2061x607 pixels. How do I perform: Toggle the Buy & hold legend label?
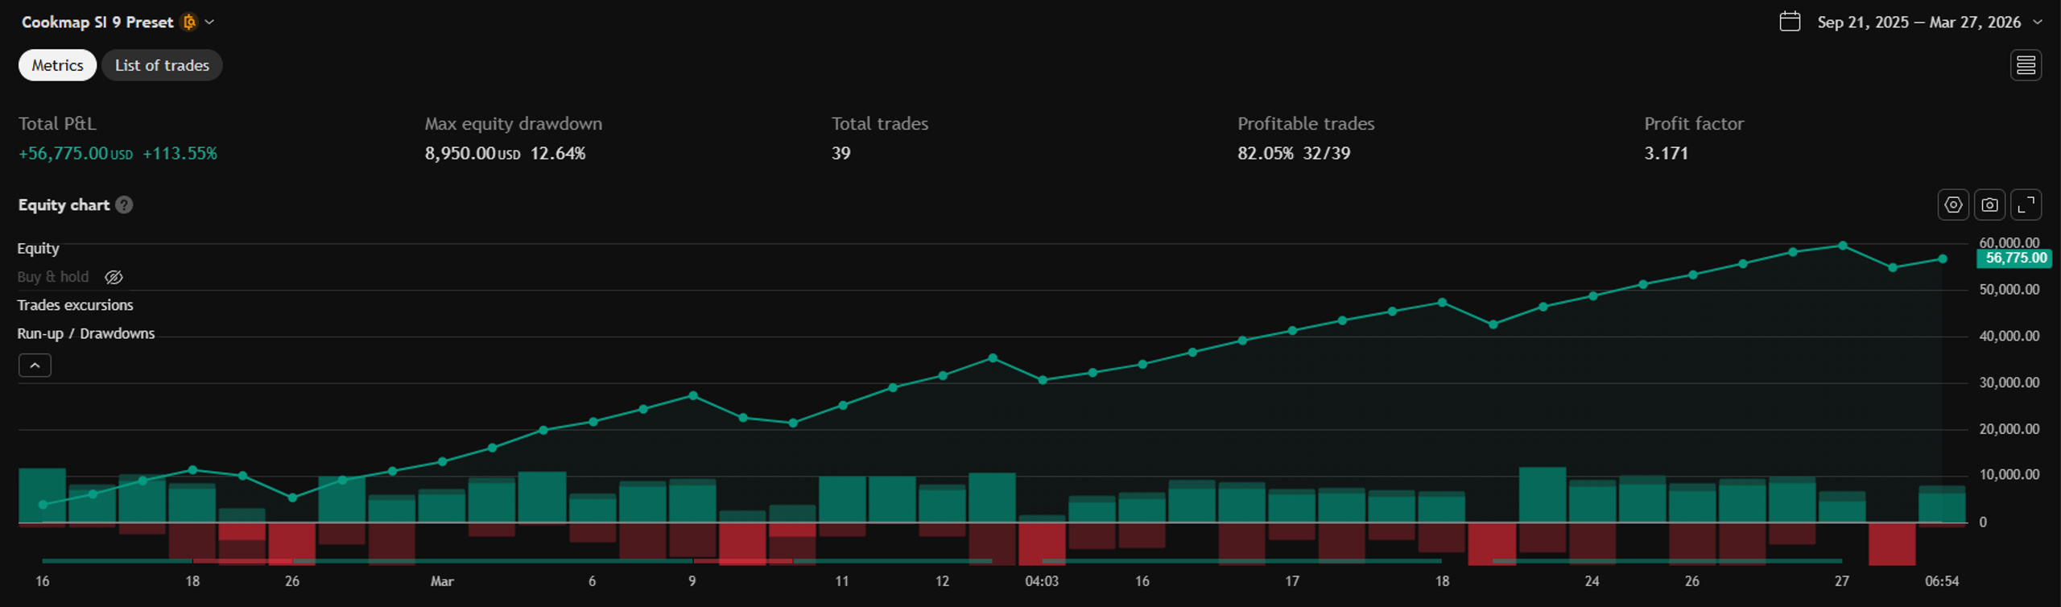53,276
